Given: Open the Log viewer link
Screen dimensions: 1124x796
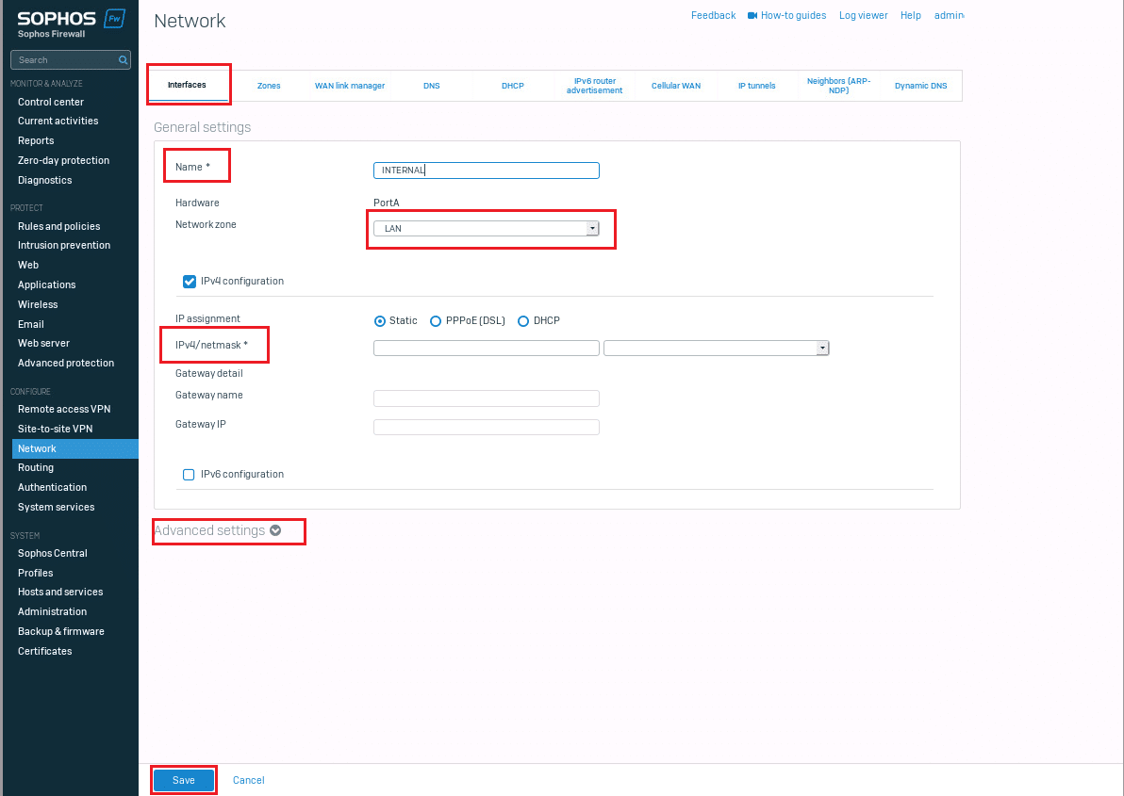Looking at the screenshot, I should point(864,16).
